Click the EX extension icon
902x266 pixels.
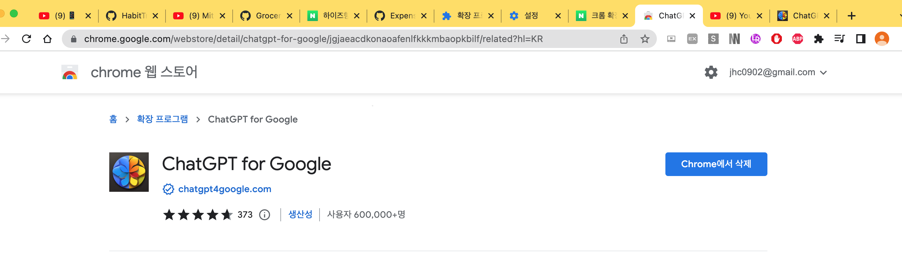(692, 39)
